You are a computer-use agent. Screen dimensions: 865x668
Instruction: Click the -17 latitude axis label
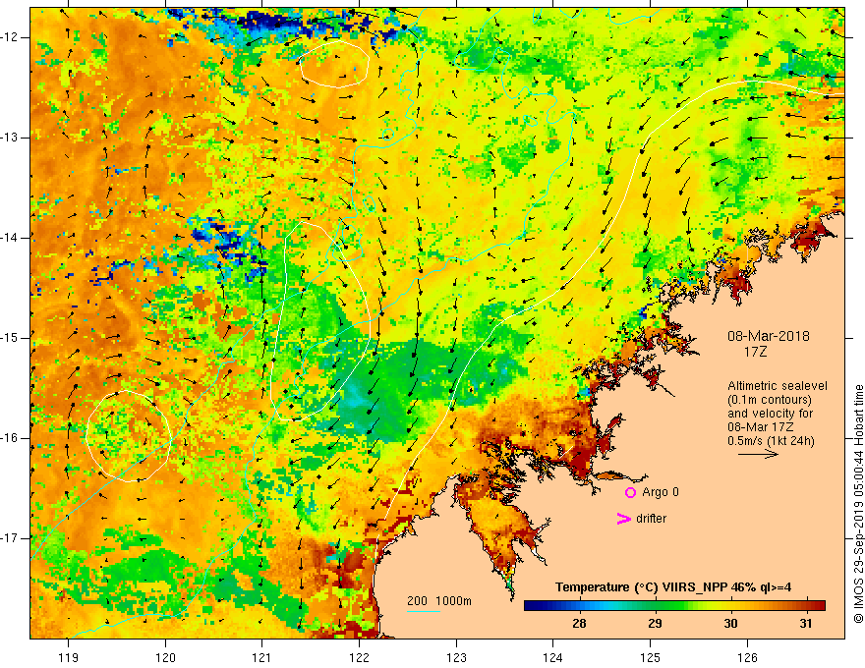(x=10, y=538)
